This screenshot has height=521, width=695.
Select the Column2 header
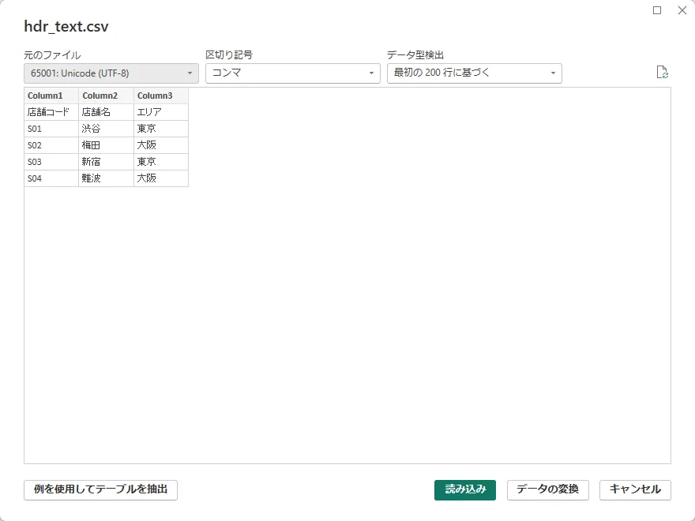(x=107, y=96)
